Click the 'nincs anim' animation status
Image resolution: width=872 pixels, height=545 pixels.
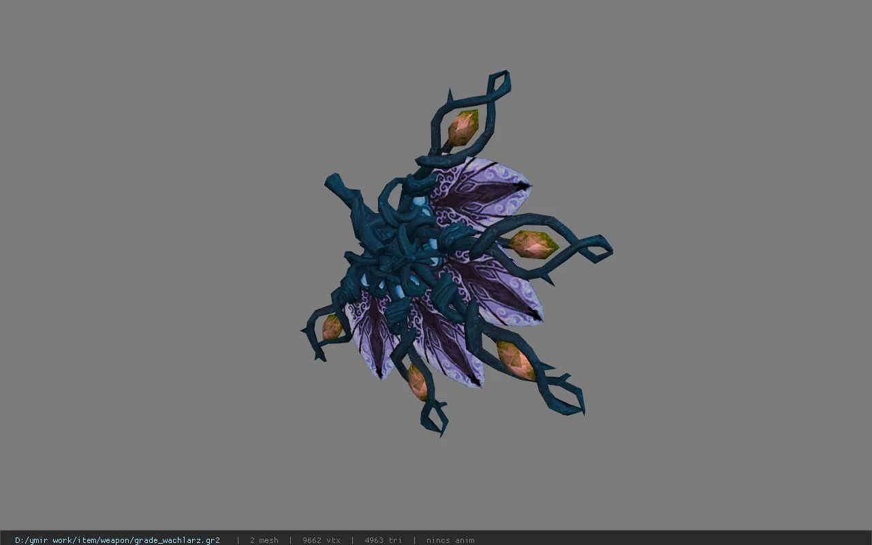pos(450,540)
